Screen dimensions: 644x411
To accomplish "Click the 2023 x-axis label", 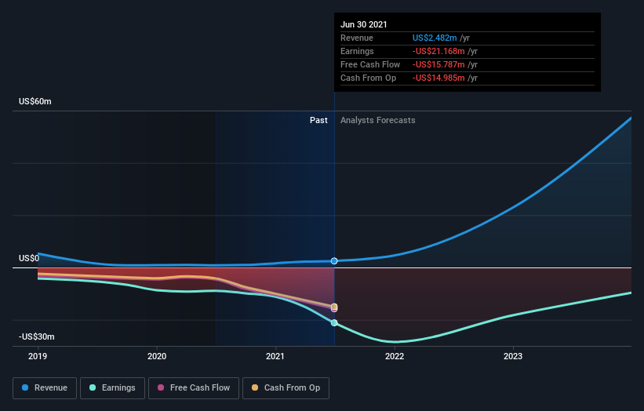I will (513, 356).
